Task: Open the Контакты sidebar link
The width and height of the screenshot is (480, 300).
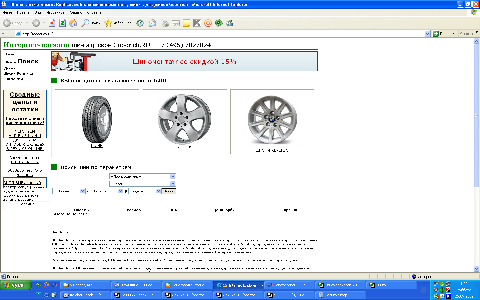Action: pyautogui.click(x=14, y=79)
